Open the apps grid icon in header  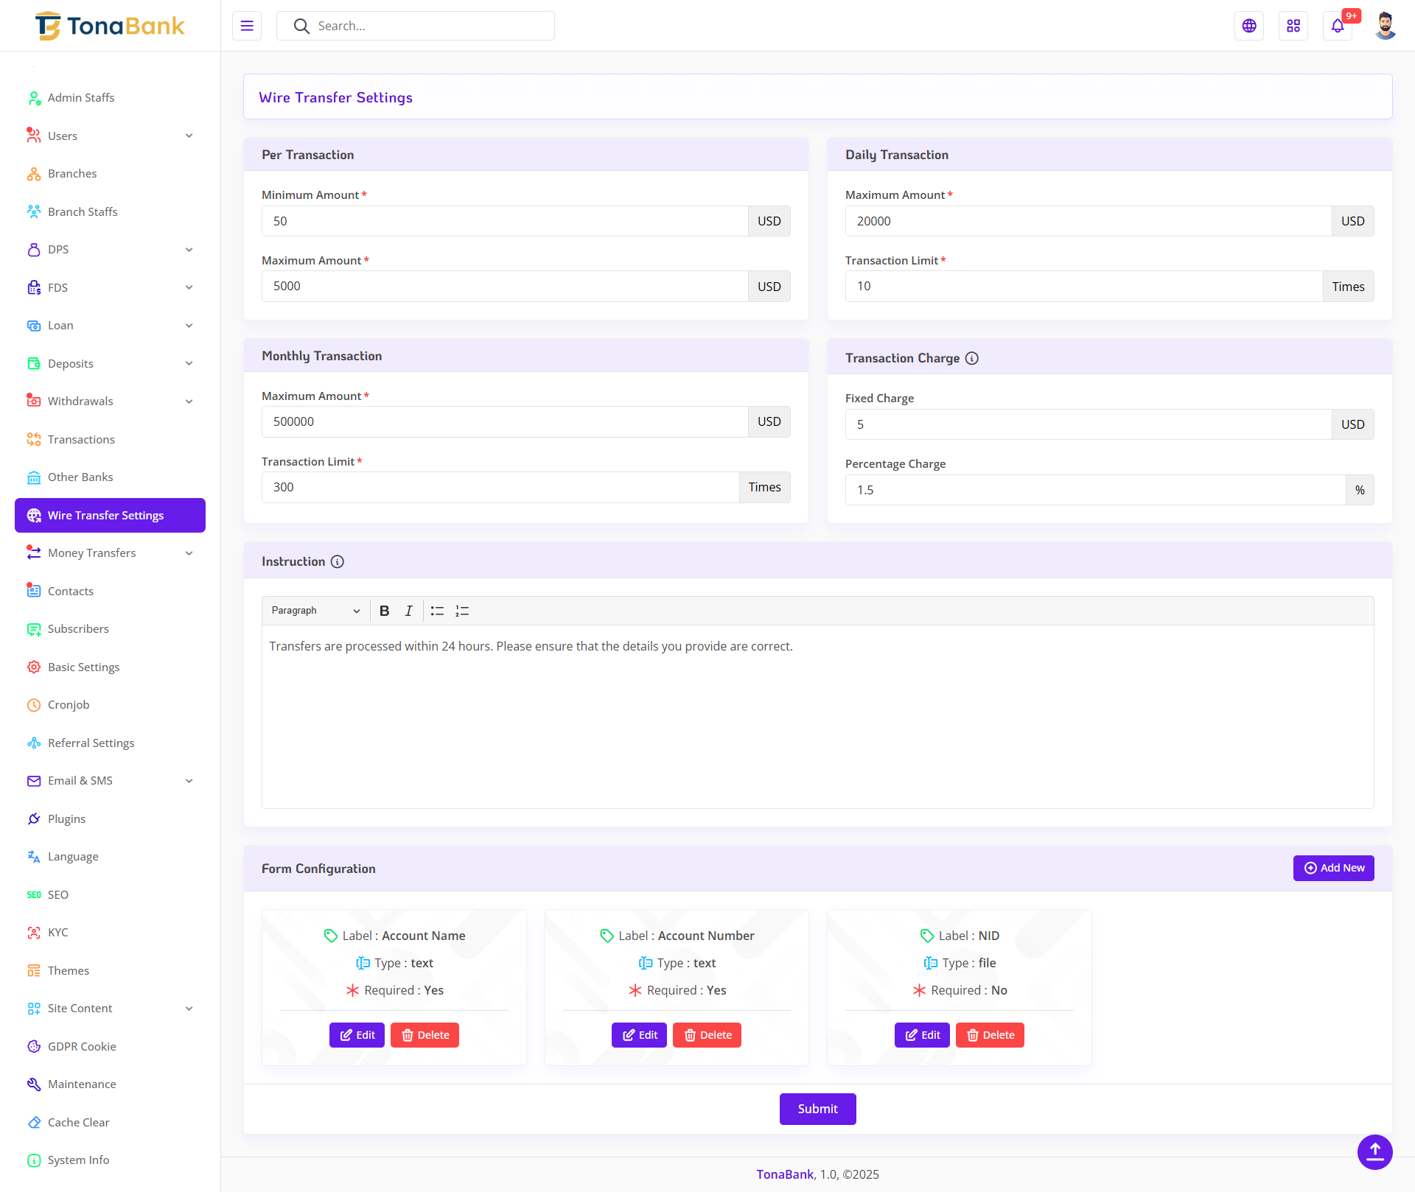(1293, 26)
